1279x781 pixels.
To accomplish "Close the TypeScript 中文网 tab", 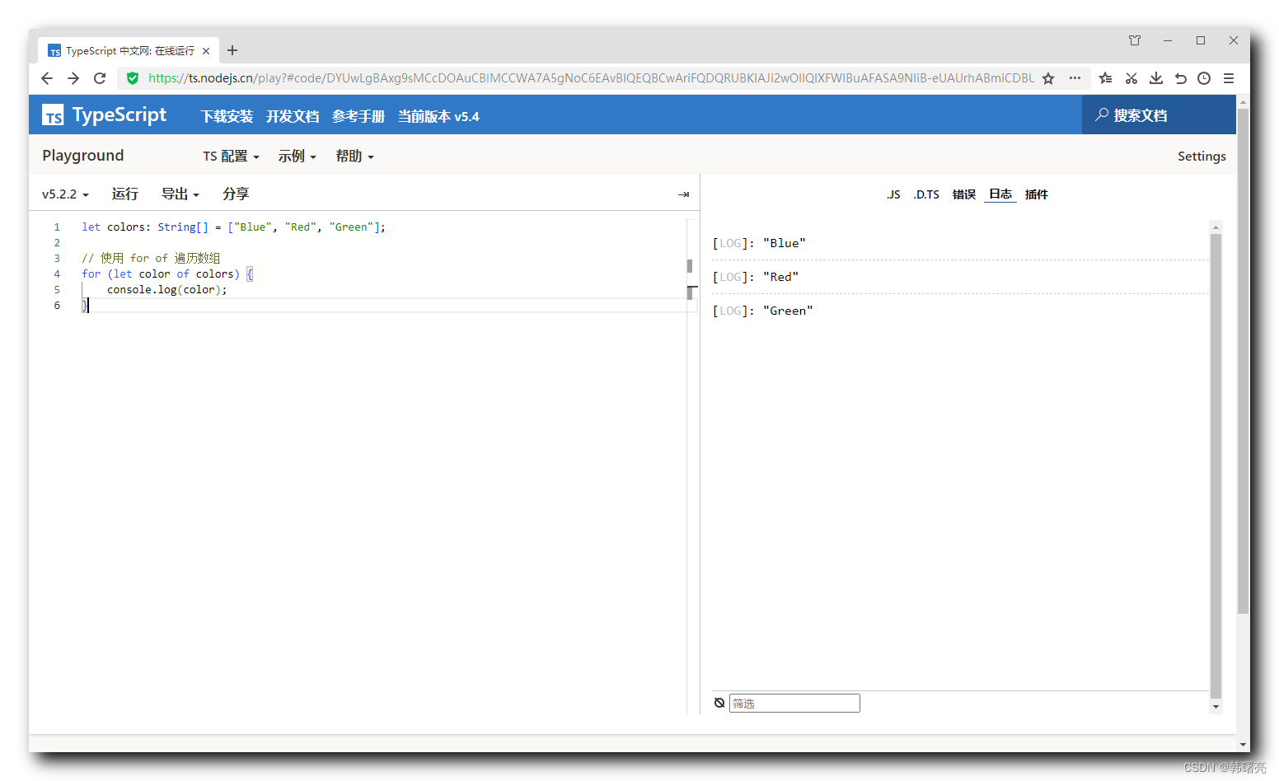I will tap(206, 51).
